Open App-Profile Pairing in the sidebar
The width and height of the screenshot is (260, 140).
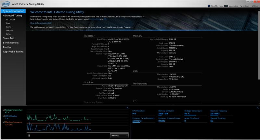[13, 52]
